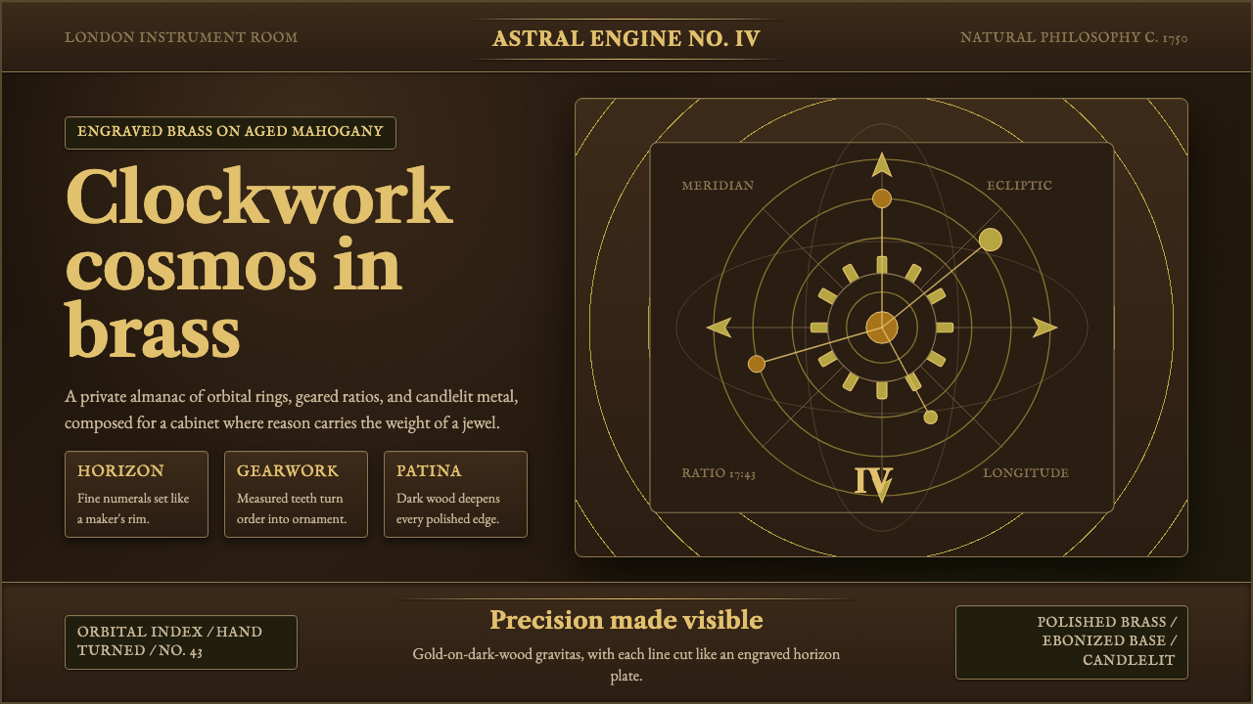Click the ASTRAL ENGINE NO. IV title
1253x704 pixels.
(x=626, y=39)
